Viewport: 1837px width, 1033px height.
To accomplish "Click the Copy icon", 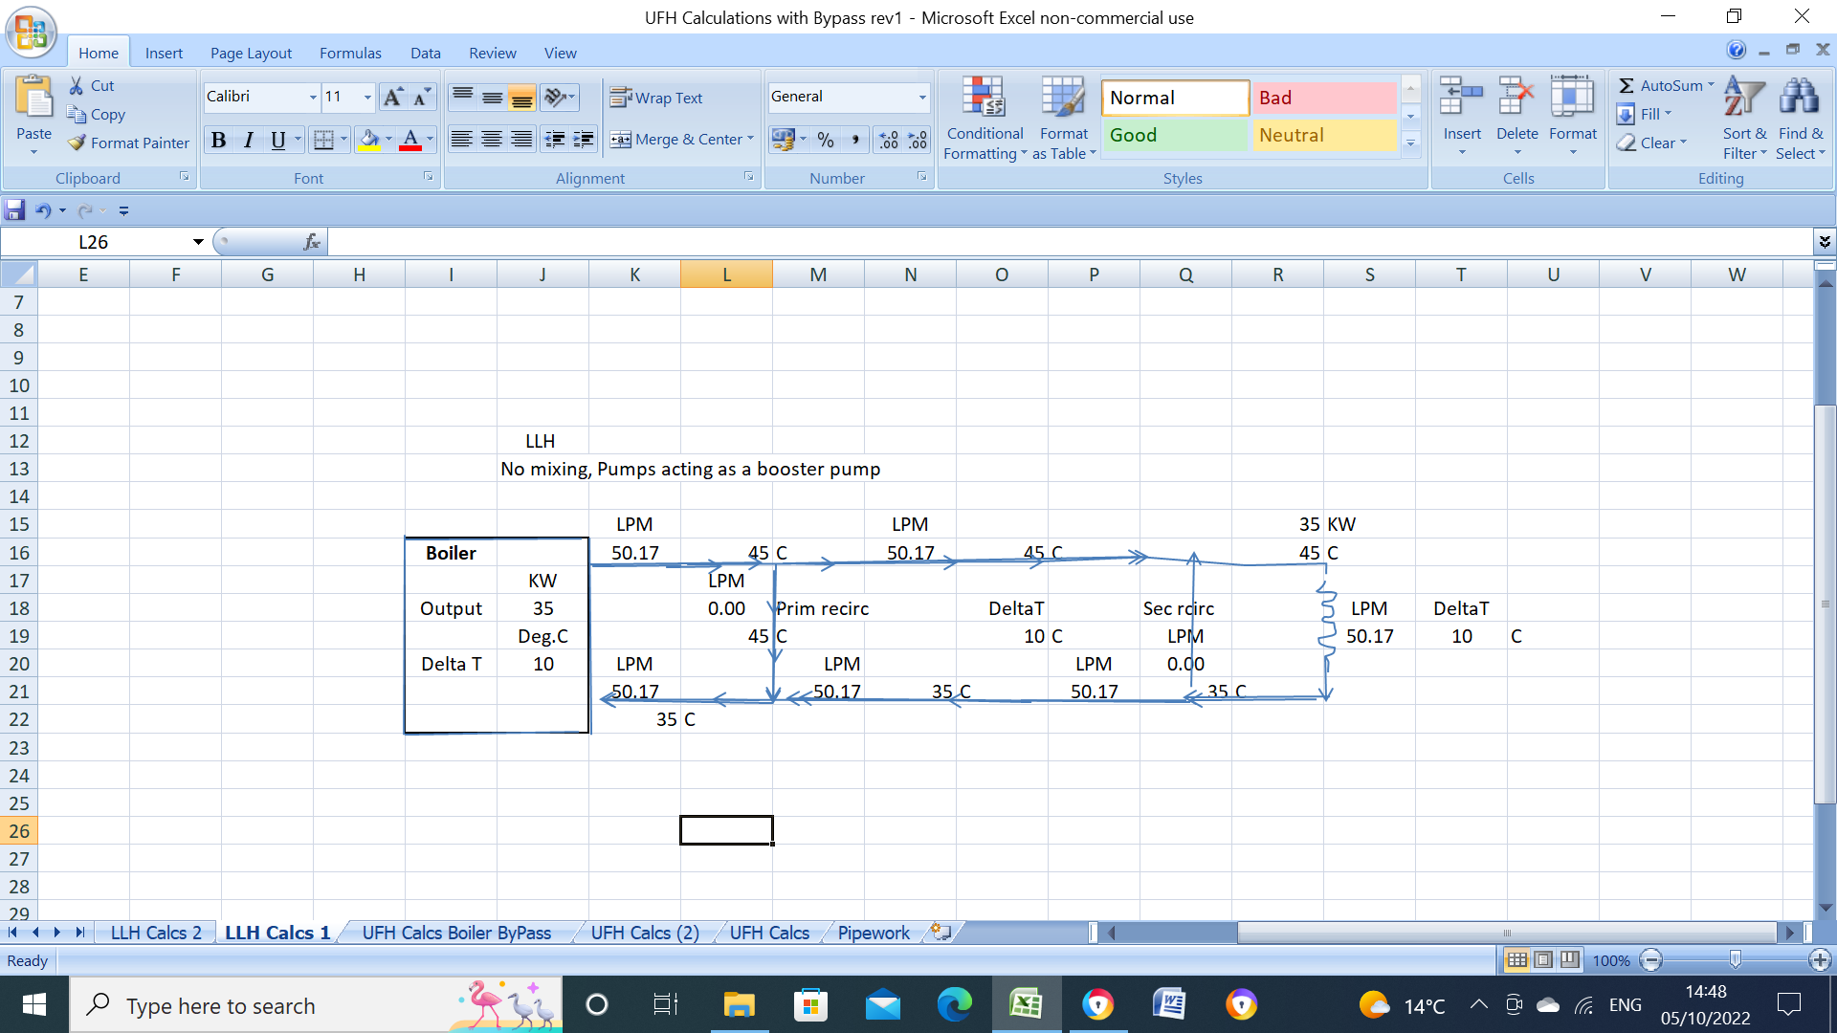I will pyautogui.click(x=77, y=115).
